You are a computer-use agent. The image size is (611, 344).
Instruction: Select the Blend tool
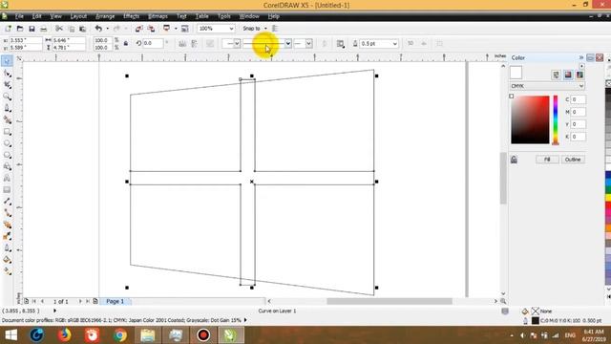click(x=7, y=225)
